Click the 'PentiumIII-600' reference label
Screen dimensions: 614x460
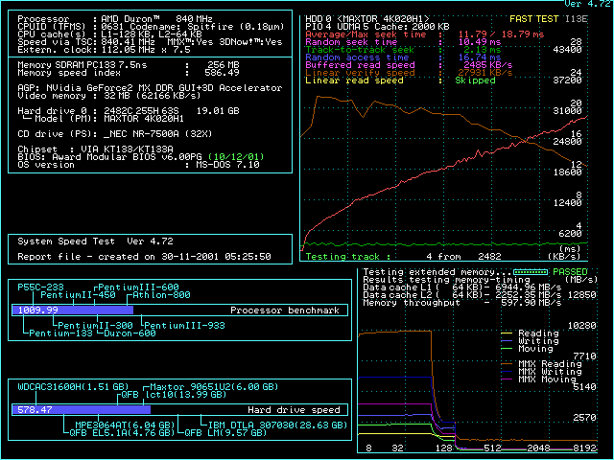point(138,287)
